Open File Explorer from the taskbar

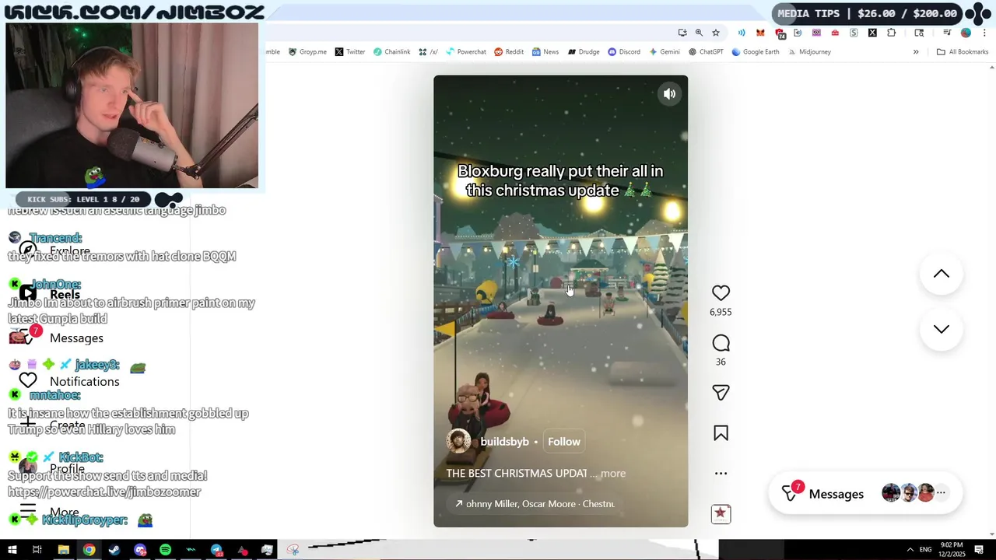63,550
